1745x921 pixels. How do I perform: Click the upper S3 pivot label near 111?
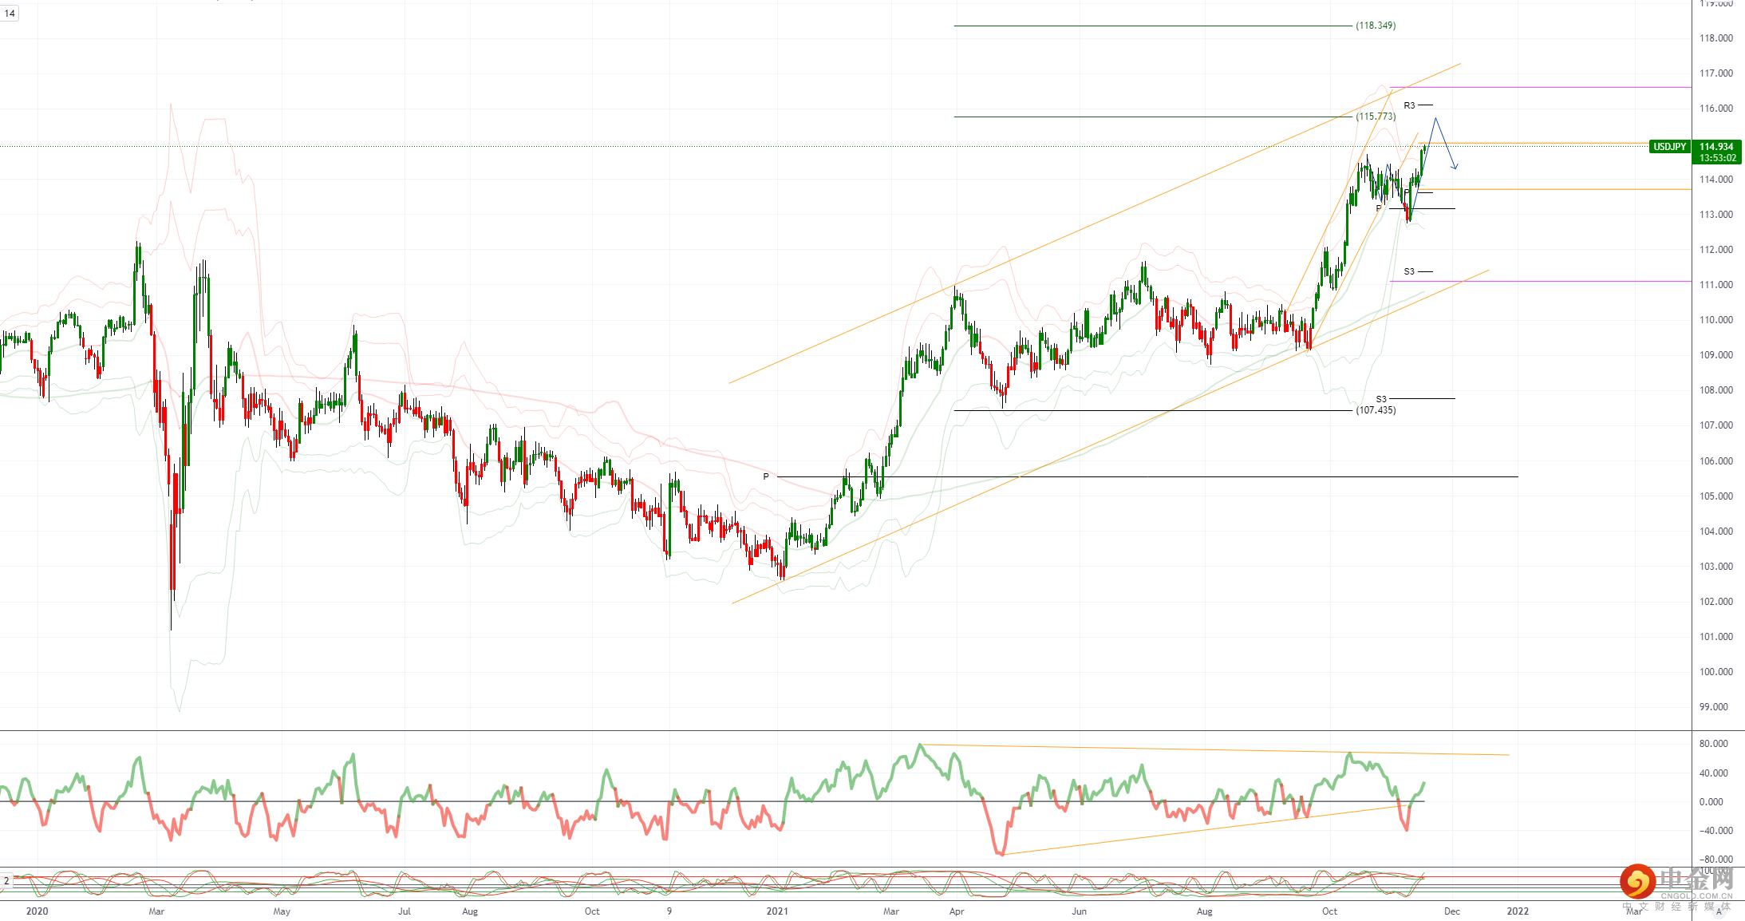(1409, 272)
